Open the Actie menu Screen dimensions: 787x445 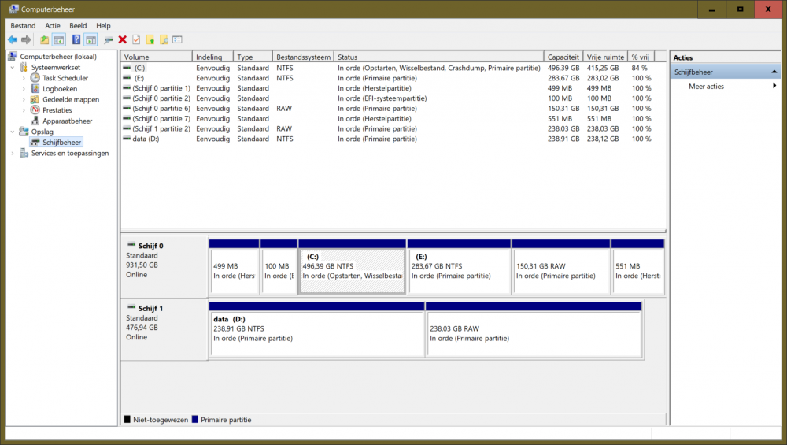click(x=53, y=25)
